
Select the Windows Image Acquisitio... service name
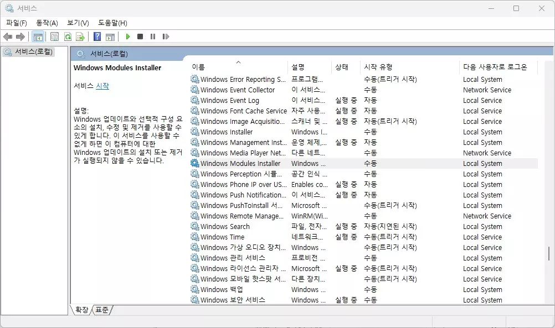coord(243,121)
